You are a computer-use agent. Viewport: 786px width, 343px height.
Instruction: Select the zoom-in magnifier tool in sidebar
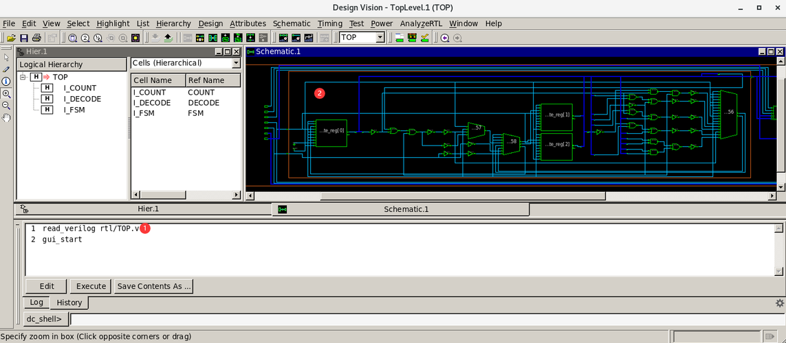pos(6,93)
